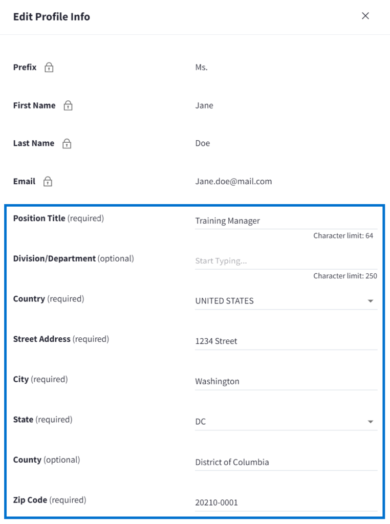Click the Division/Department text field
The image size is (390, 524).
(x=286, y=261)
